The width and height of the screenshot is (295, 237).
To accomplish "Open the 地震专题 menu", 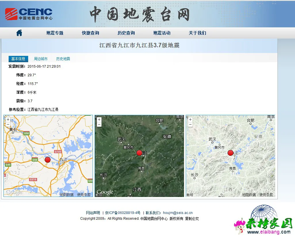I will 55,33.
